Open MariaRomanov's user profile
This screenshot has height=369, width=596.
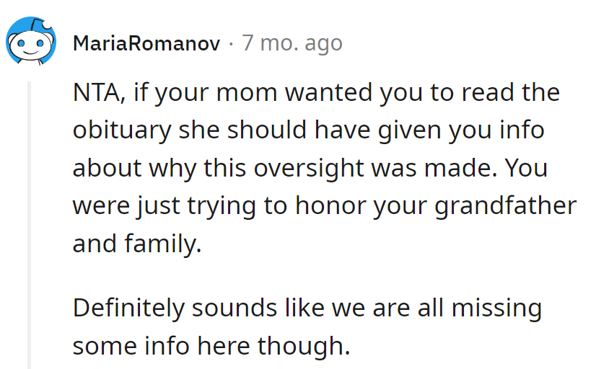pyautogui.click(x=146, y=44)
